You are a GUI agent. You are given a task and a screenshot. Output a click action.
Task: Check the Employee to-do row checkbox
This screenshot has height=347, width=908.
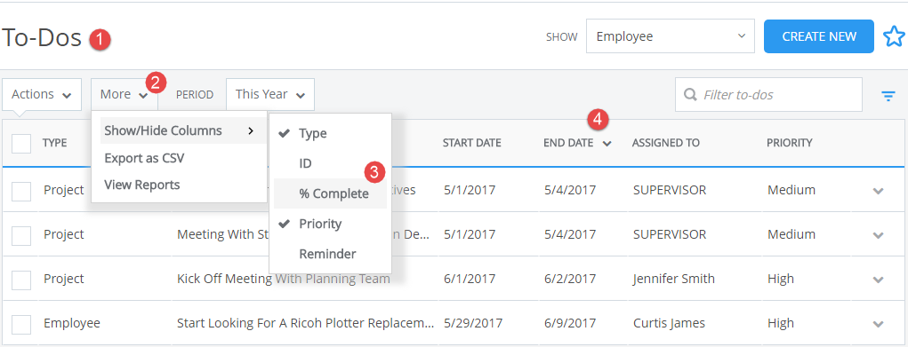click(x=21, y=325)
